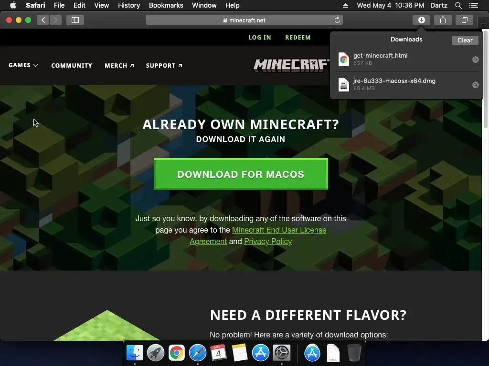This screenshot has width=489, height=366.
Task: Select get-minecraft.html file name
Action: tap(380, 55)
